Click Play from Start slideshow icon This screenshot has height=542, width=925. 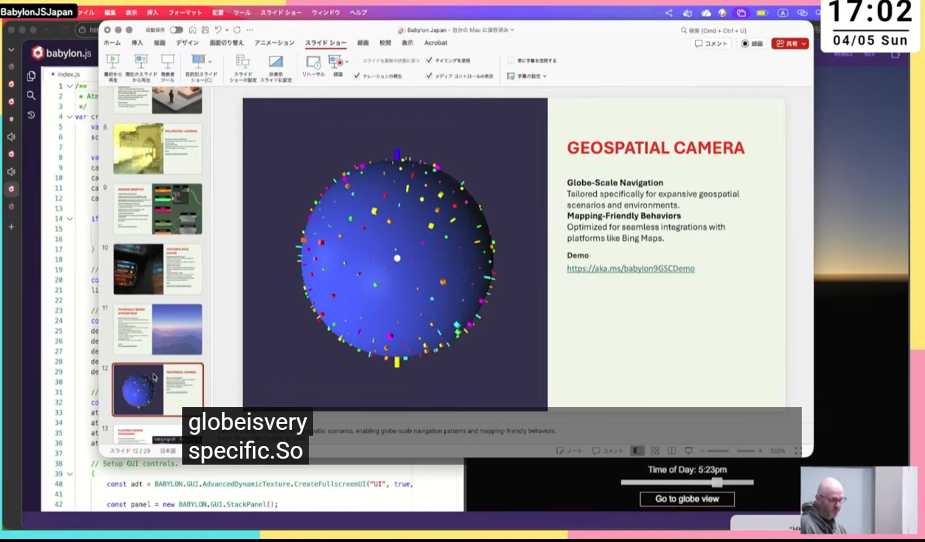pos(113,61)
